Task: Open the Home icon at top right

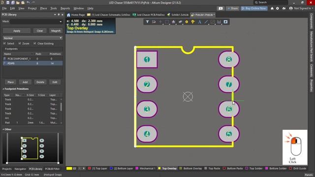Action: pos(272,8)
